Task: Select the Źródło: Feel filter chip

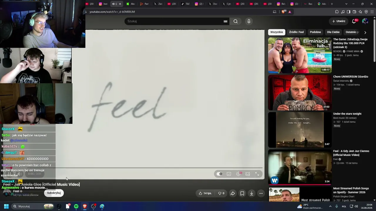Action: pos(296,32)
